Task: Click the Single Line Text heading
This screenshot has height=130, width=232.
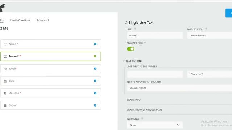Action: 141,22
